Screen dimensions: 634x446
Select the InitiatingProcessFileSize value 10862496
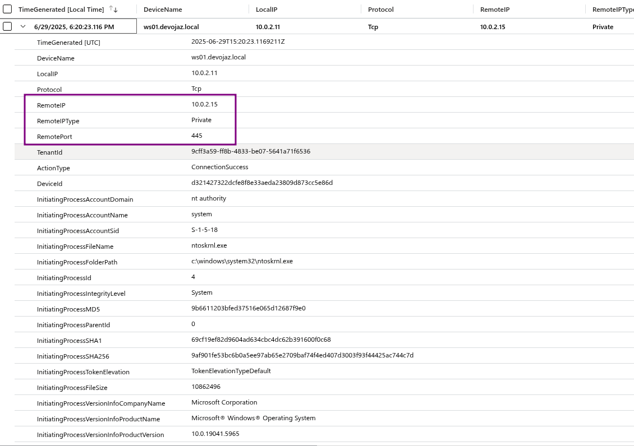tap(206, 387)
